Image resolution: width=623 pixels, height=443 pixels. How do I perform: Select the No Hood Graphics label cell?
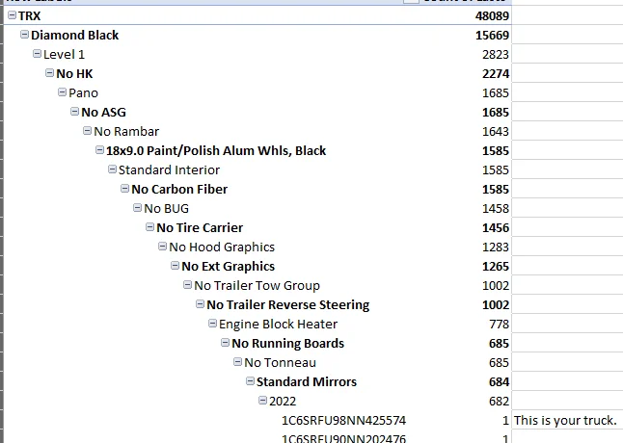point(222,248)
